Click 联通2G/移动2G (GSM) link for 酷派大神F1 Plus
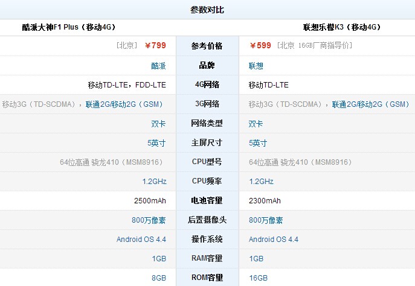The image size is (415, 286). click(x=124, y=104)
